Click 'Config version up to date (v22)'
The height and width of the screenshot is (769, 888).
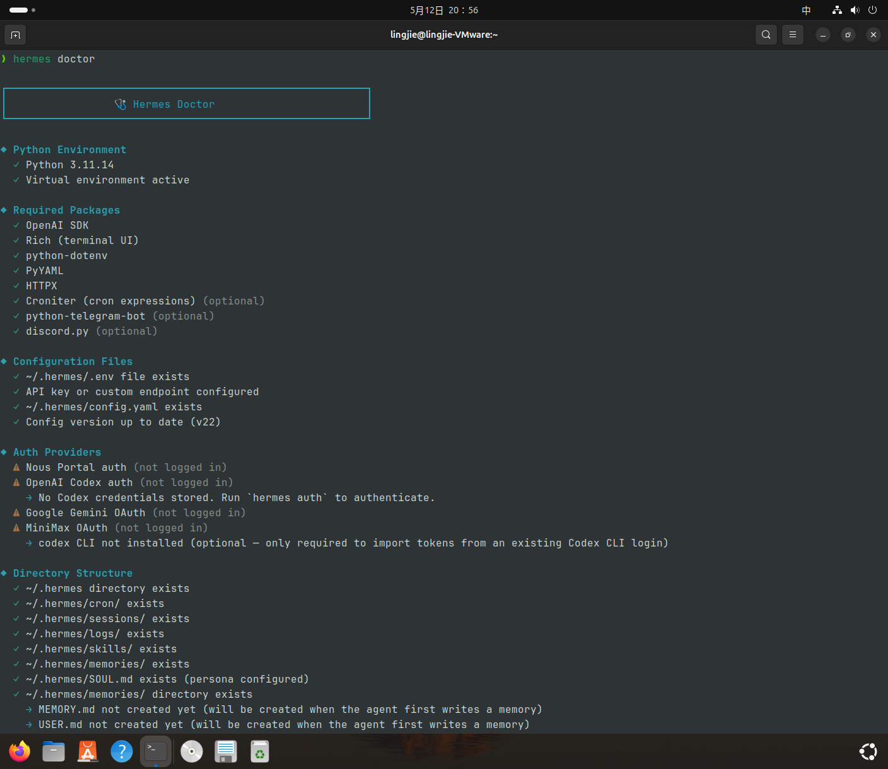point(123,422)
